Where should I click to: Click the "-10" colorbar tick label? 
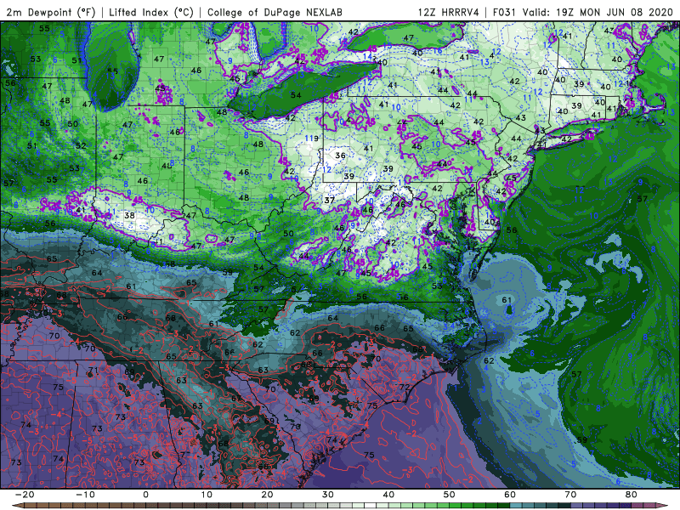coord(84,495)
